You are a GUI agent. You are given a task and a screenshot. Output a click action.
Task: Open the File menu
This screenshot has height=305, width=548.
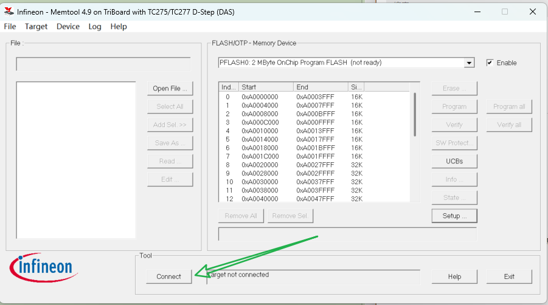point(10,27)
